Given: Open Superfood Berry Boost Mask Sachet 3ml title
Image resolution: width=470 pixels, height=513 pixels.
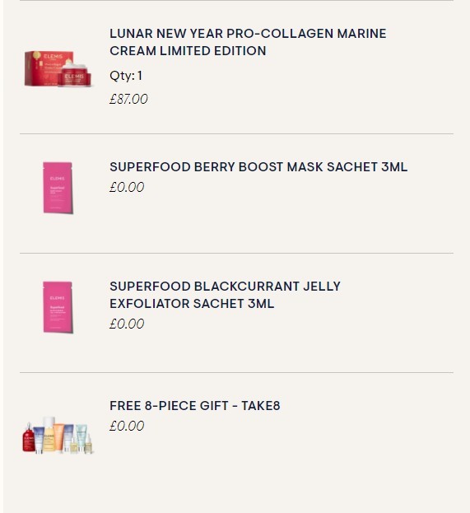Looking at the screenshot, I should click(x=258, y=167).
